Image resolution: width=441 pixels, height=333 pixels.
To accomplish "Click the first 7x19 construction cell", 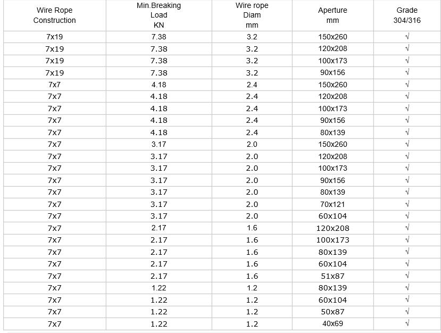I will 55,37.
